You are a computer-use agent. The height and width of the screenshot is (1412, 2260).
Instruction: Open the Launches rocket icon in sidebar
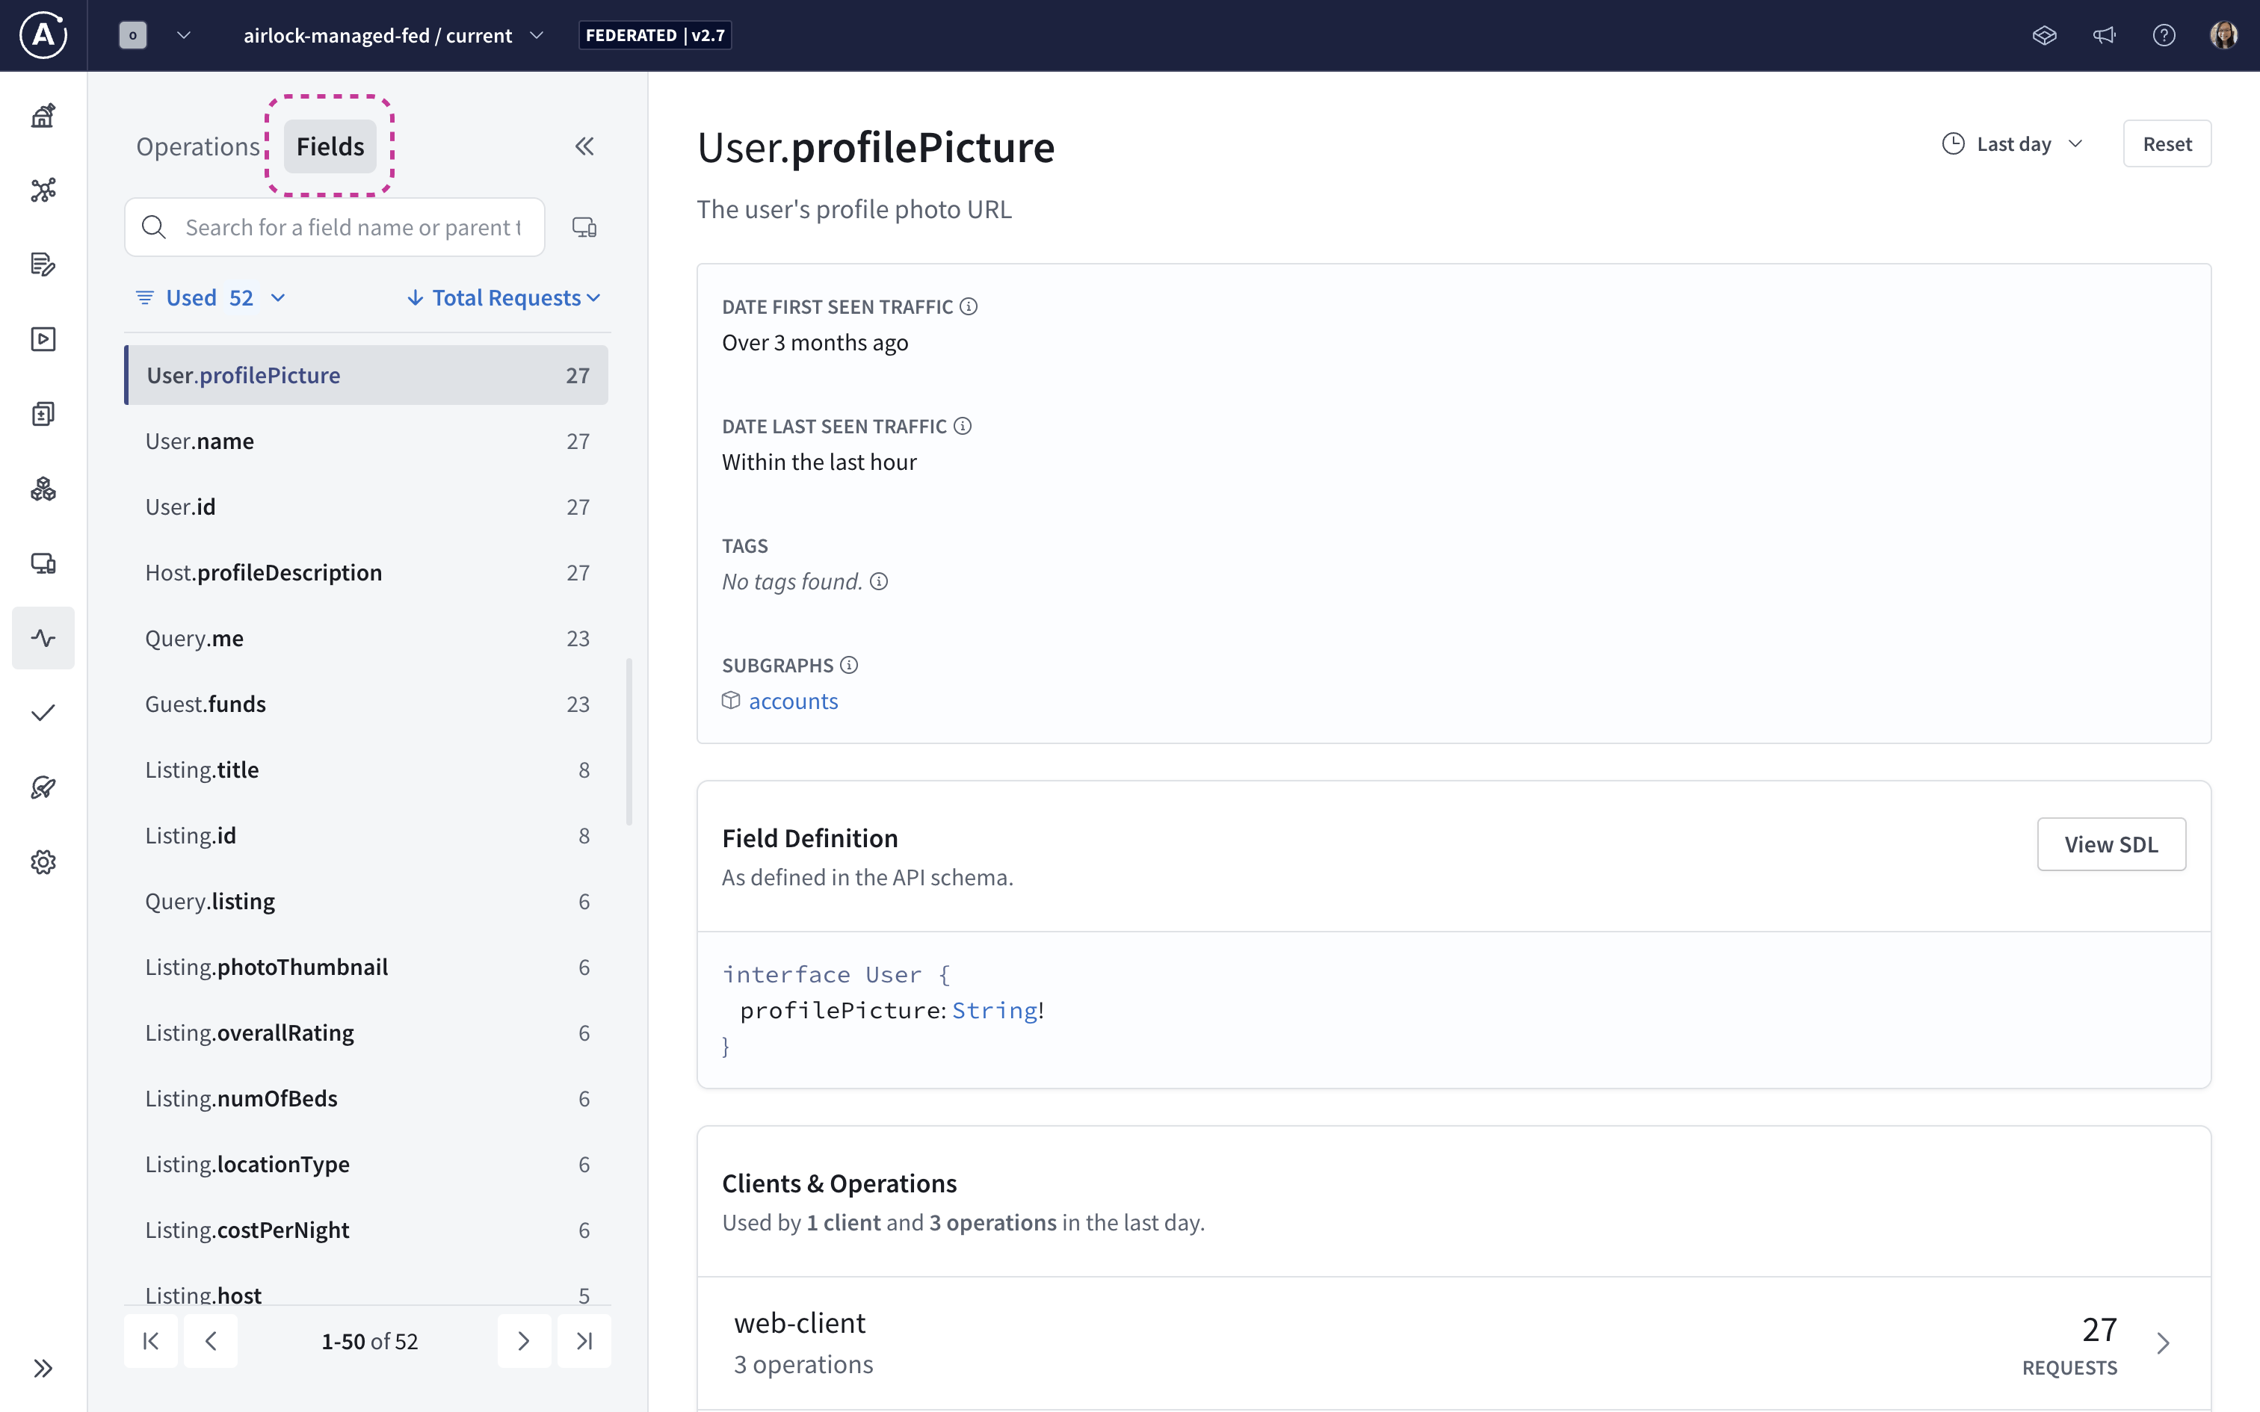43,787
